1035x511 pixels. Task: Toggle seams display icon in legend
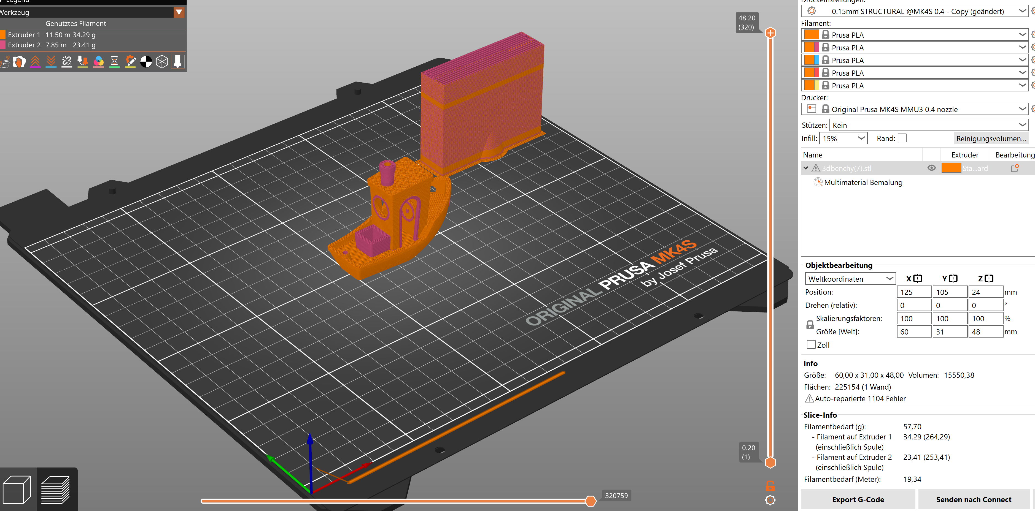(67, 62)
